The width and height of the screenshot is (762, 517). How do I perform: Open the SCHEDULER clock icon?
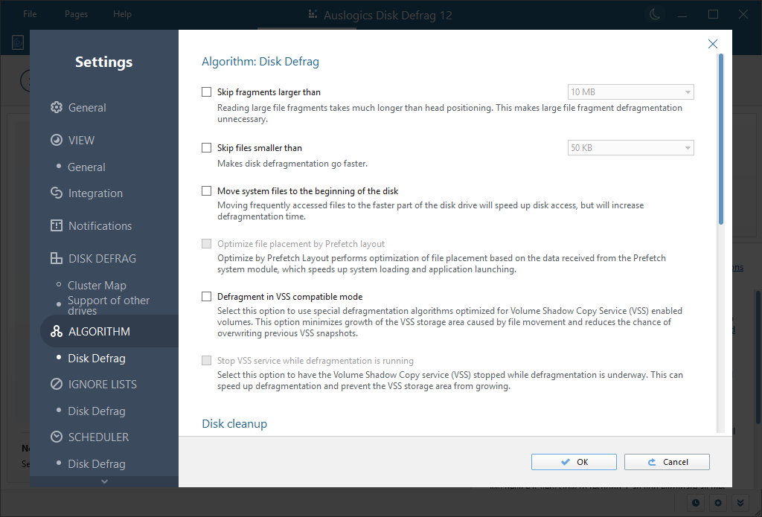(57, 437)
